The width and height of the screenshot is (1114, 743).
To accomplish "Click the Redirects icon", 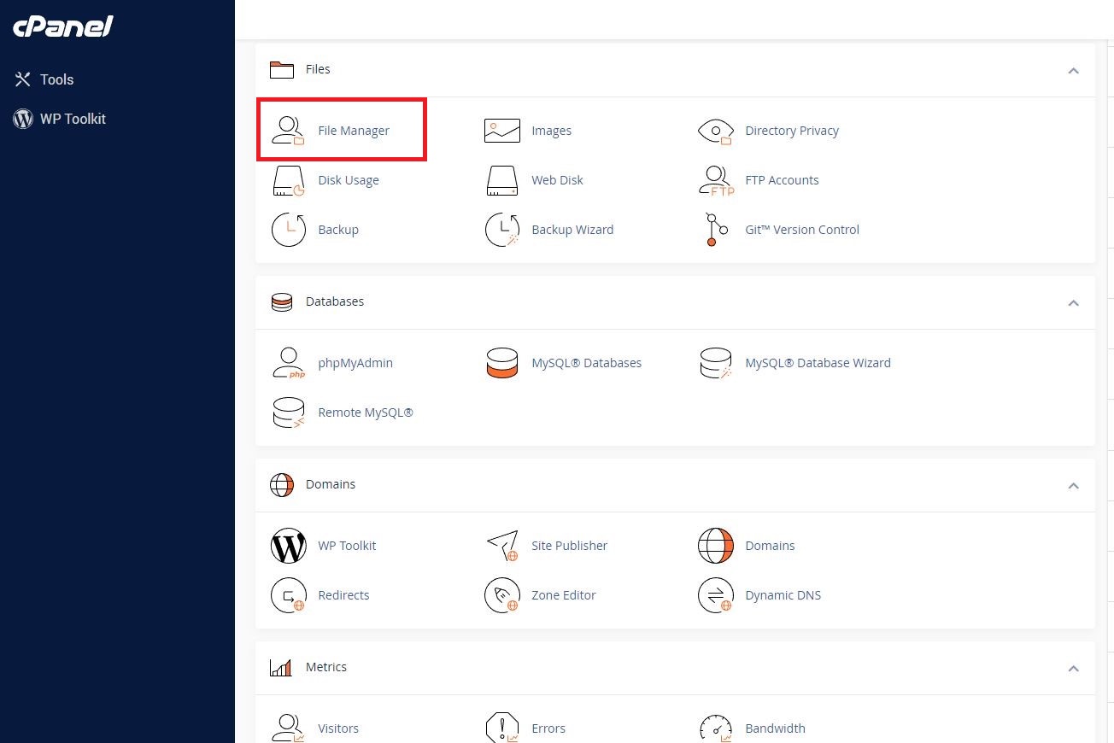I will pyautogui.click(x=288, y=595).
